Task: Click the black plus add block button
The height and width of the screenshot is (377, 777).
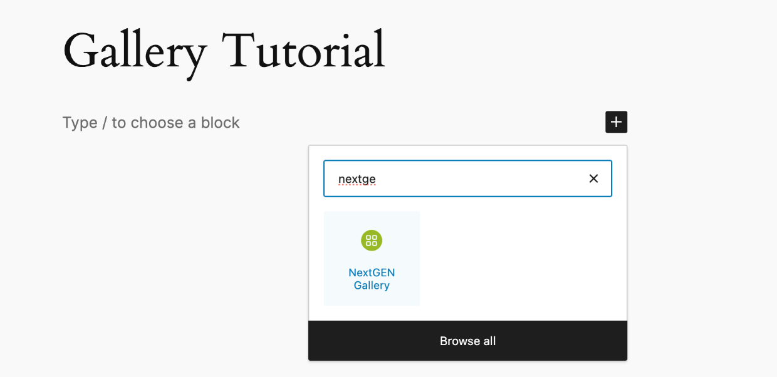Action: point(616,122)
